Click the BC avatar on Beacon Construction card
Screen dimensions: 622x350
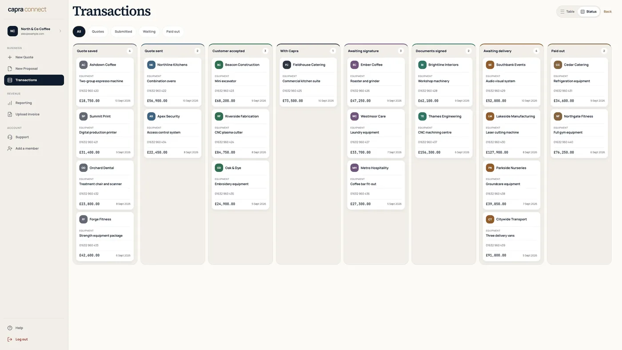tap(219, 65)
